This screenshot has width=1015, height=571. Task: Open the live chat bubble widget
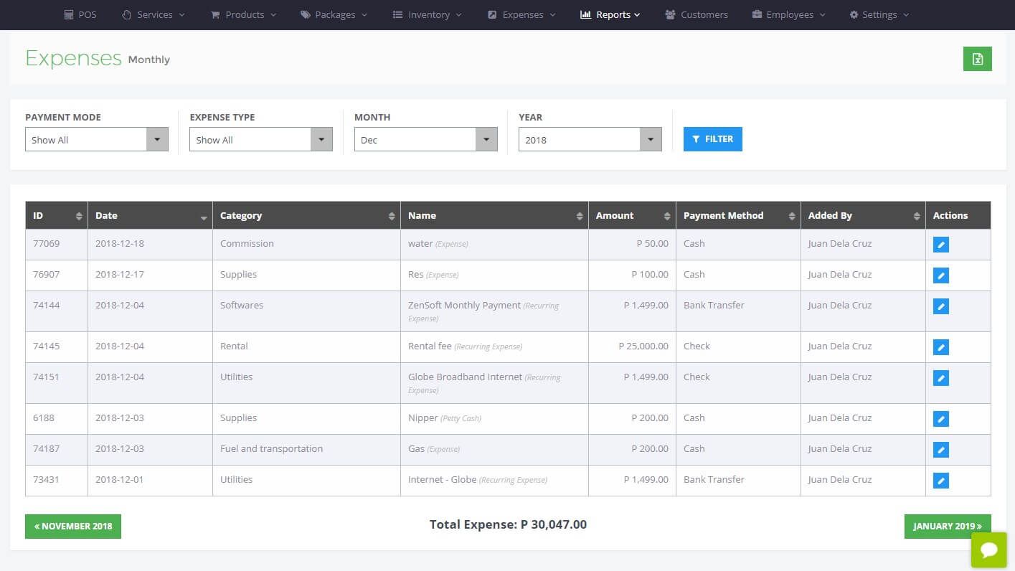click(x=989, y=550)
